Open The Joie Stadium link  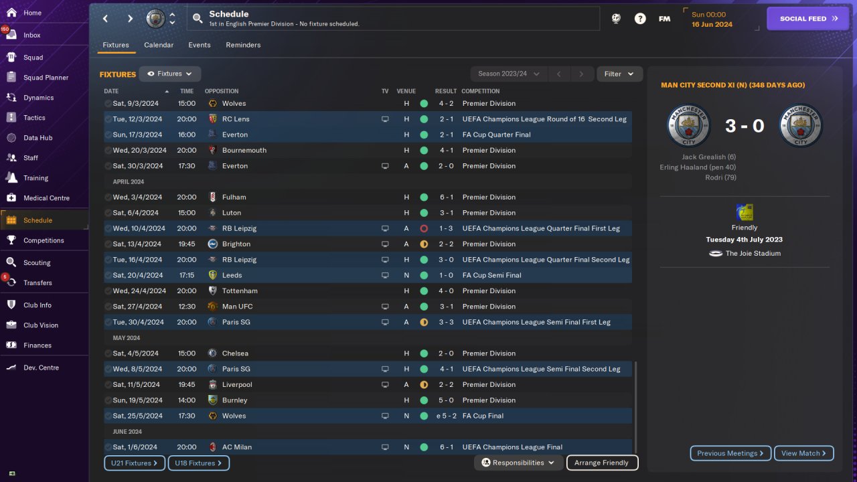(x=753, y=254)
